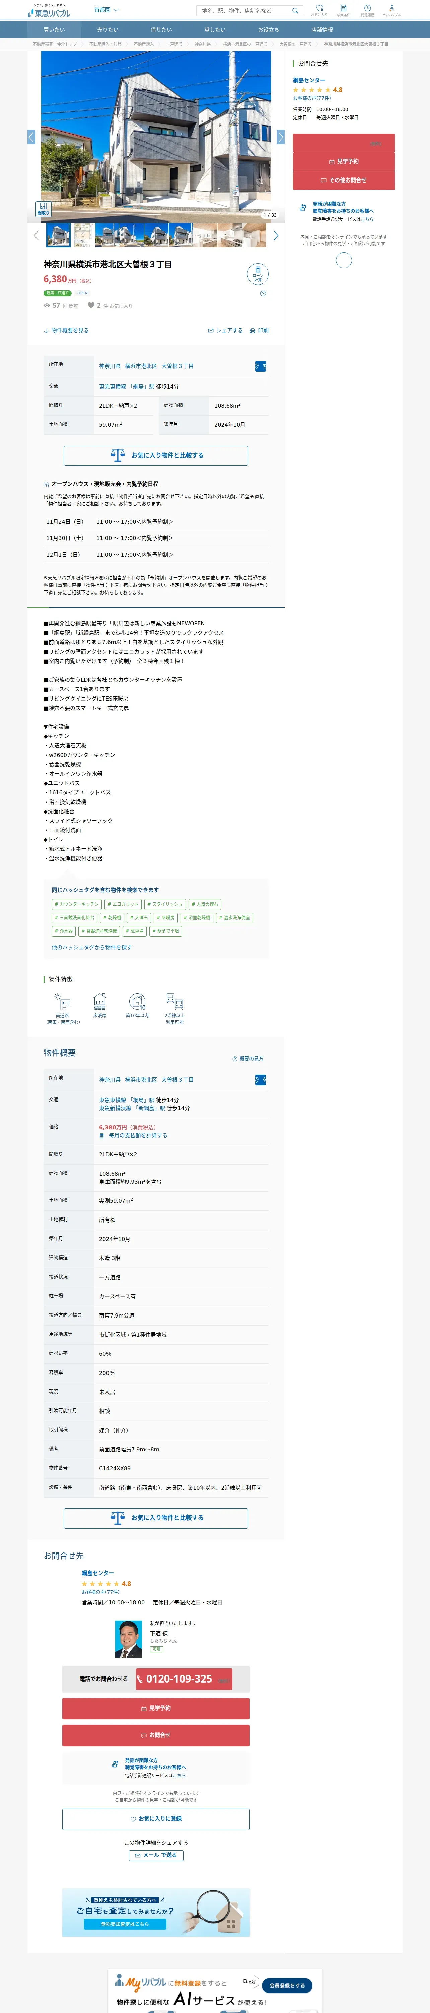
Task: Open the 店舗情報 menu
Action: point(322,30)
